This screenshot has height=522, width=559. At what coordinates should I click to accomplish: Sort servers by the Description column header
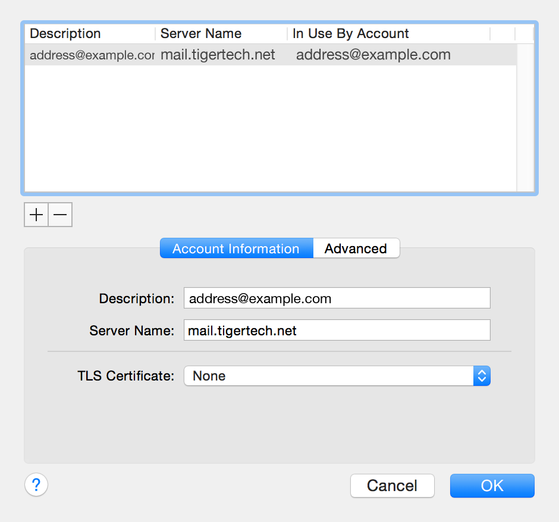click(65, 33)
